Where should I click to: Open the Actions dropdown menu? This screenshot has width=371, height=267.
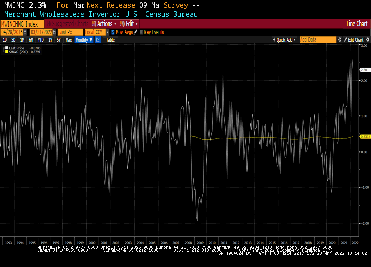point(104,24)
